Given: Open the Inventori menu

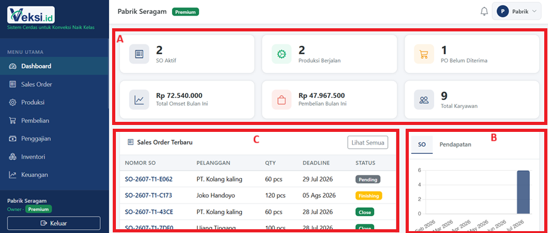Looking at the screenshot, I should coord(54,157).
